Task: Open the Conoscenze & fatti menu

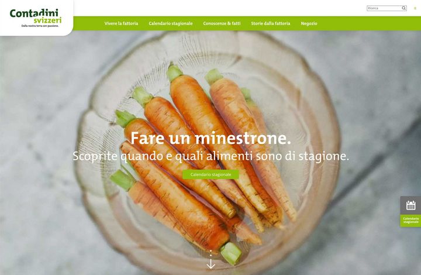Action: click(x=222, y=23)
